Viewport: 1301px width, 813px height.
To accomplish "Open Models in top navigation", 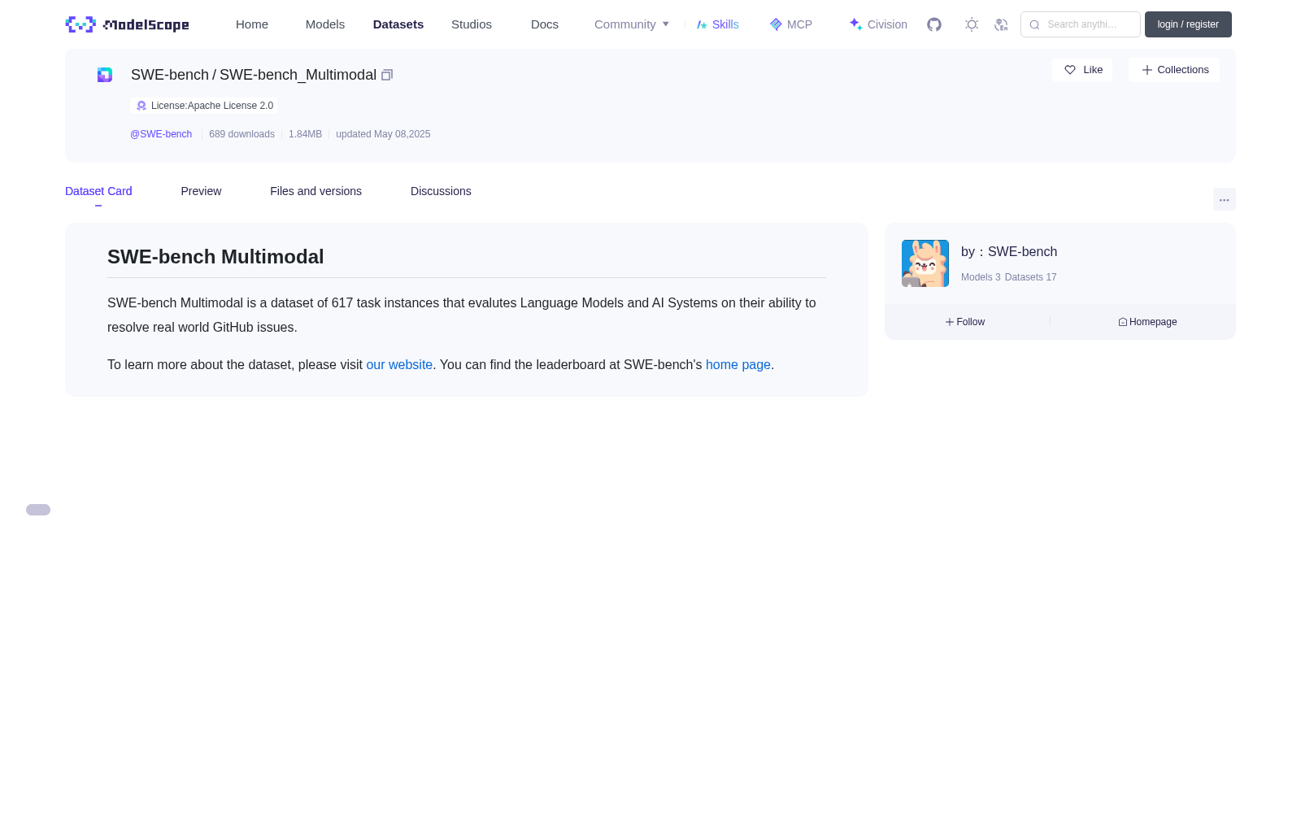I will coord(325,24).
